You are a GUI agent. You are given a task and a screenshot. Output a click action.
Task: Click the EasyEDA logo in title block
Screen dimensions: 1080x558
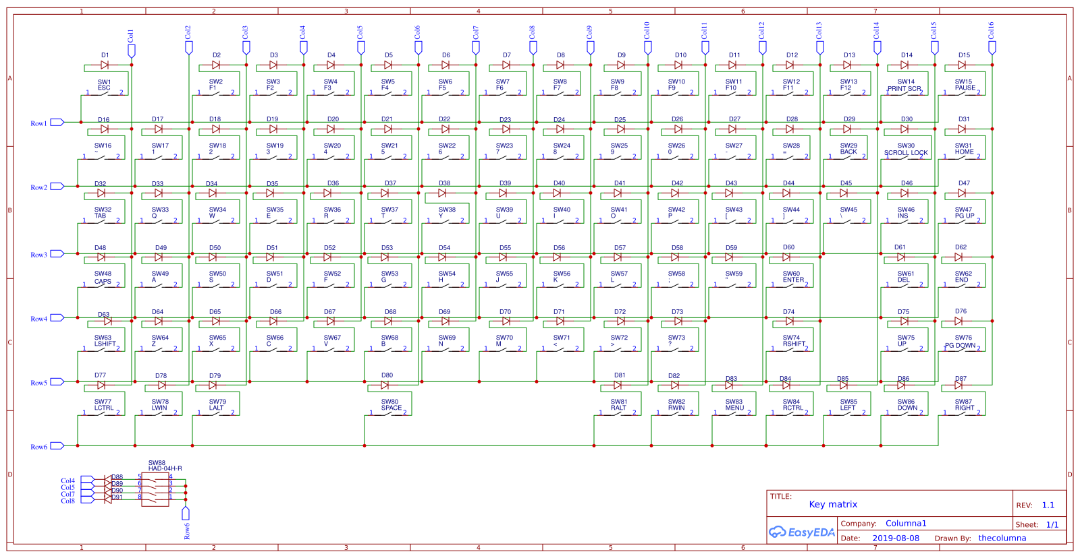[802, 532]
